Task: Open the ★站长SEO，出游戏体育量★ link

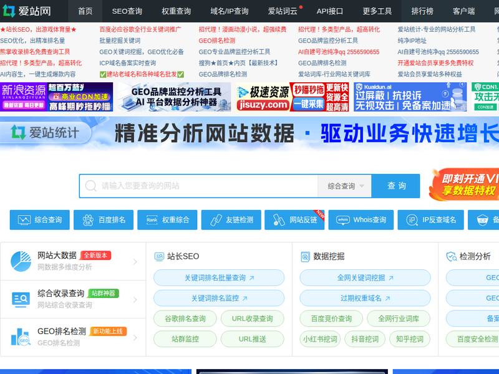Action: tap(38, 29)
